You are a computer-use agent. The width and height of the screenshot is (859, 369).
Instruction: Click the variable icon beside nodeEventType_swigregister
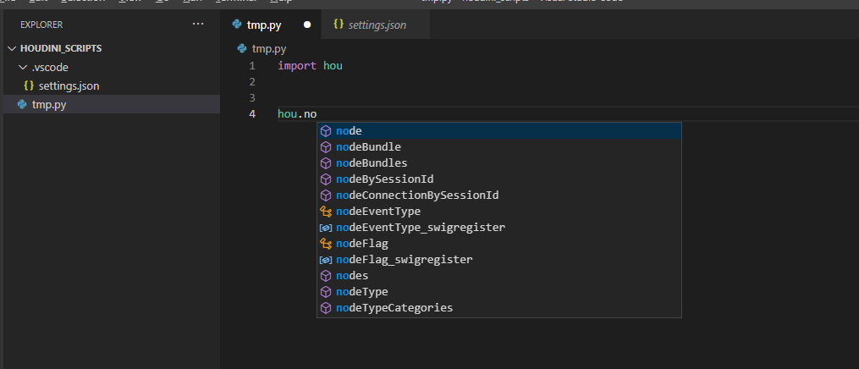point(326,227)
